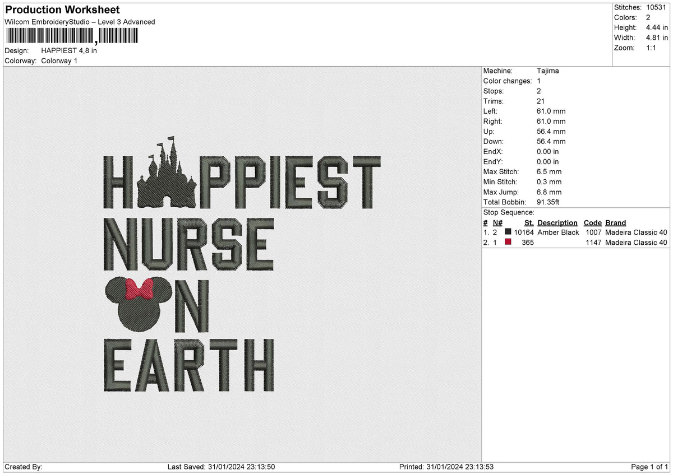Click the castle silhouette in the design
The width and height of the screenshot is (673, 475).
(x=167, y=171)
